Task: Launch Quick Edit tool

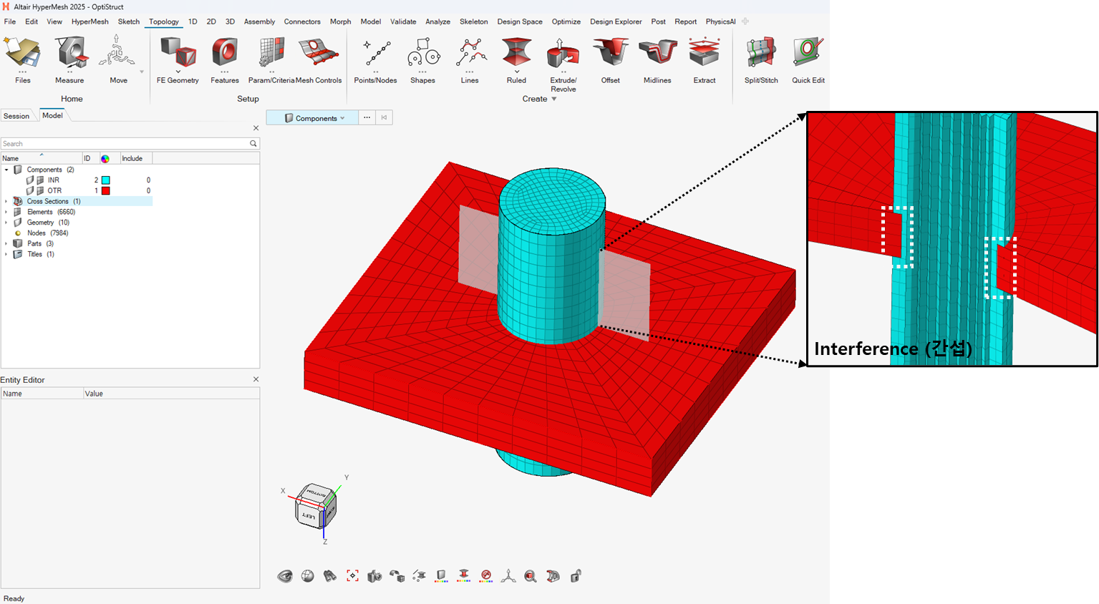Action: tap(808, 60)
